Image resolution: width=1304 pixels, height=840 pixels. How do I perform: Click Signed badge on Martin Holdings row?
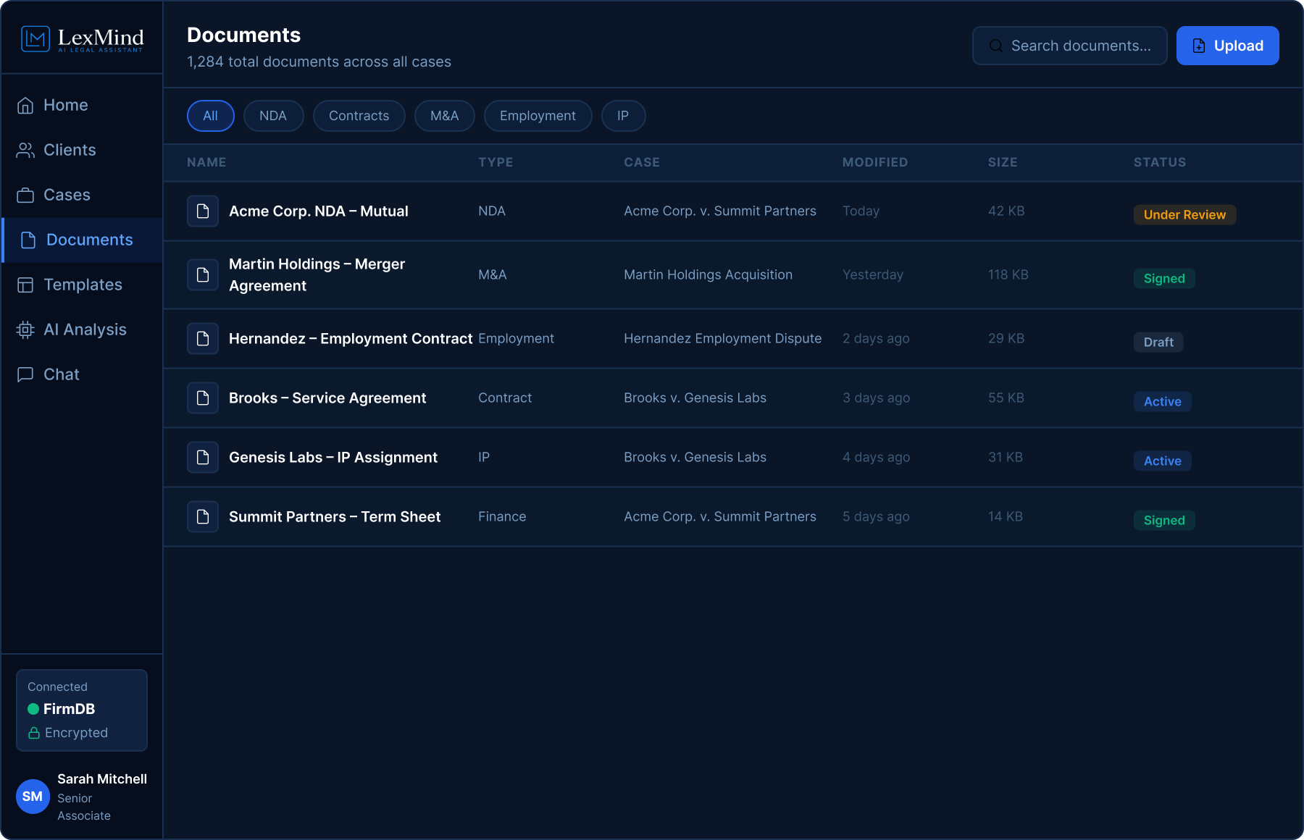pos(1164,279)
